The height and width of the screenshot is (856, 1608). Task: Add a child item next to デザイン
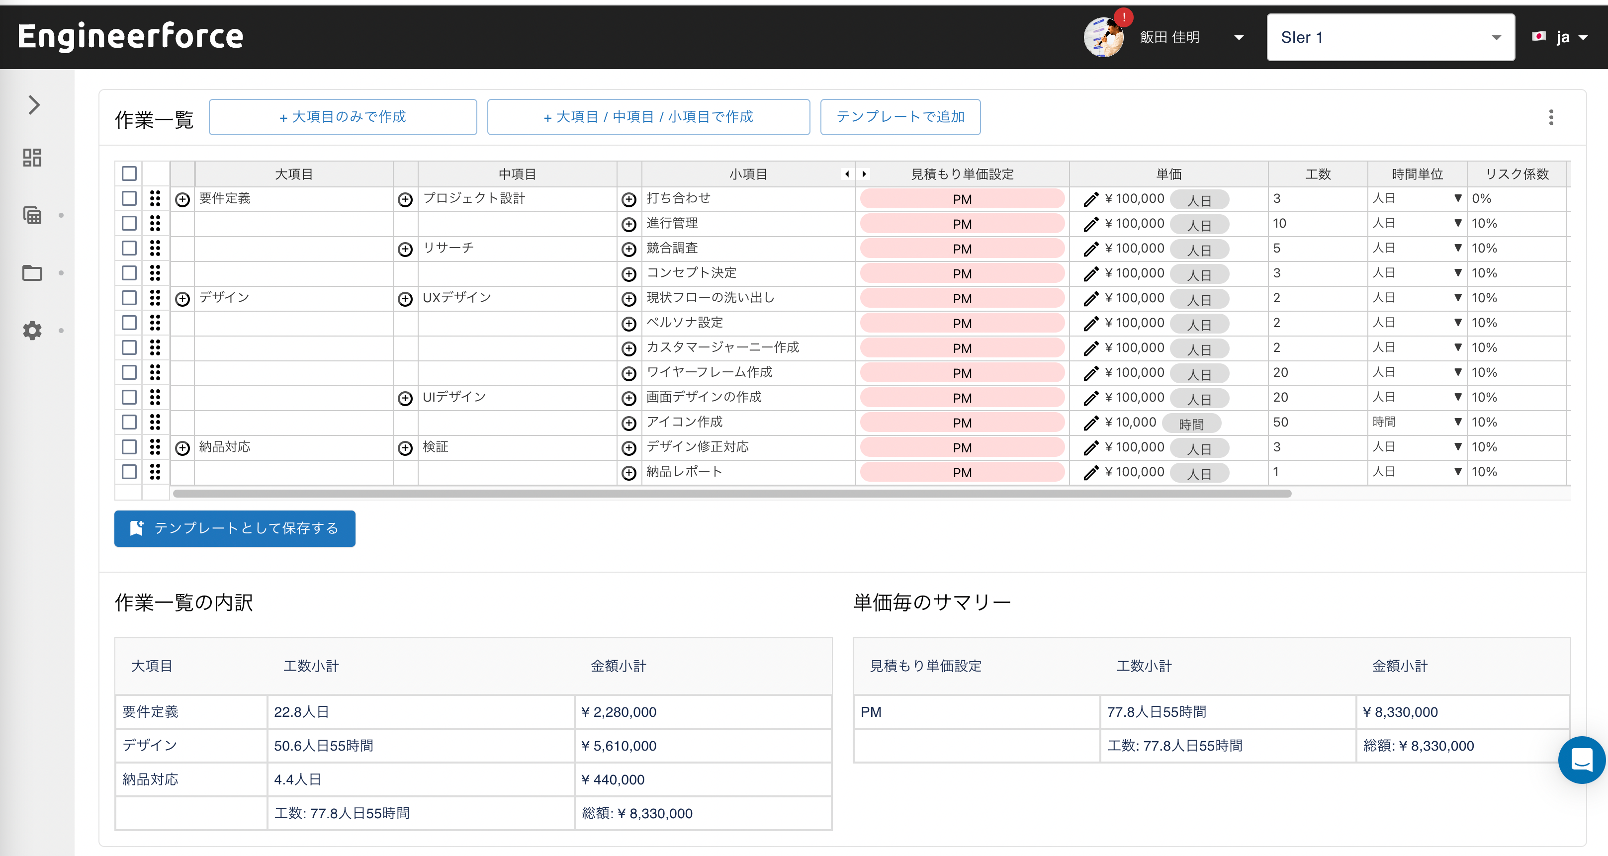pyautogui.click(x=182, y=298)
